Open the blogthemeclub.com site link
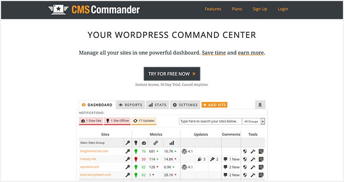Viewport: 344px width, 182px height. (94, 151)
